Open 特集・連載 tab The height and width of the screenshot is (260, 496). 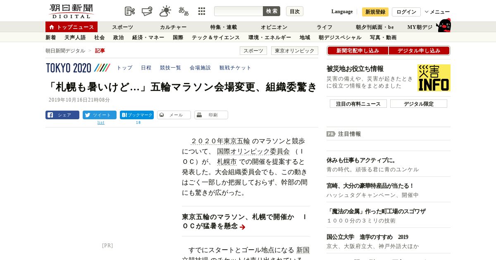tap(224, 27)
